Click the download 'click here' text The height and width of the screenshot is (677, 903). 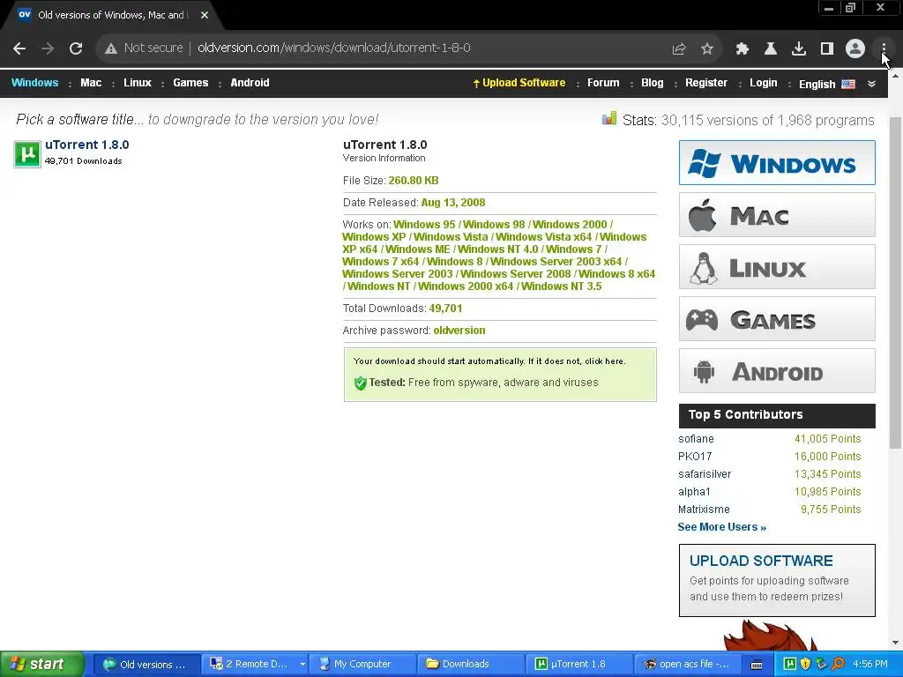click(604, 361)
